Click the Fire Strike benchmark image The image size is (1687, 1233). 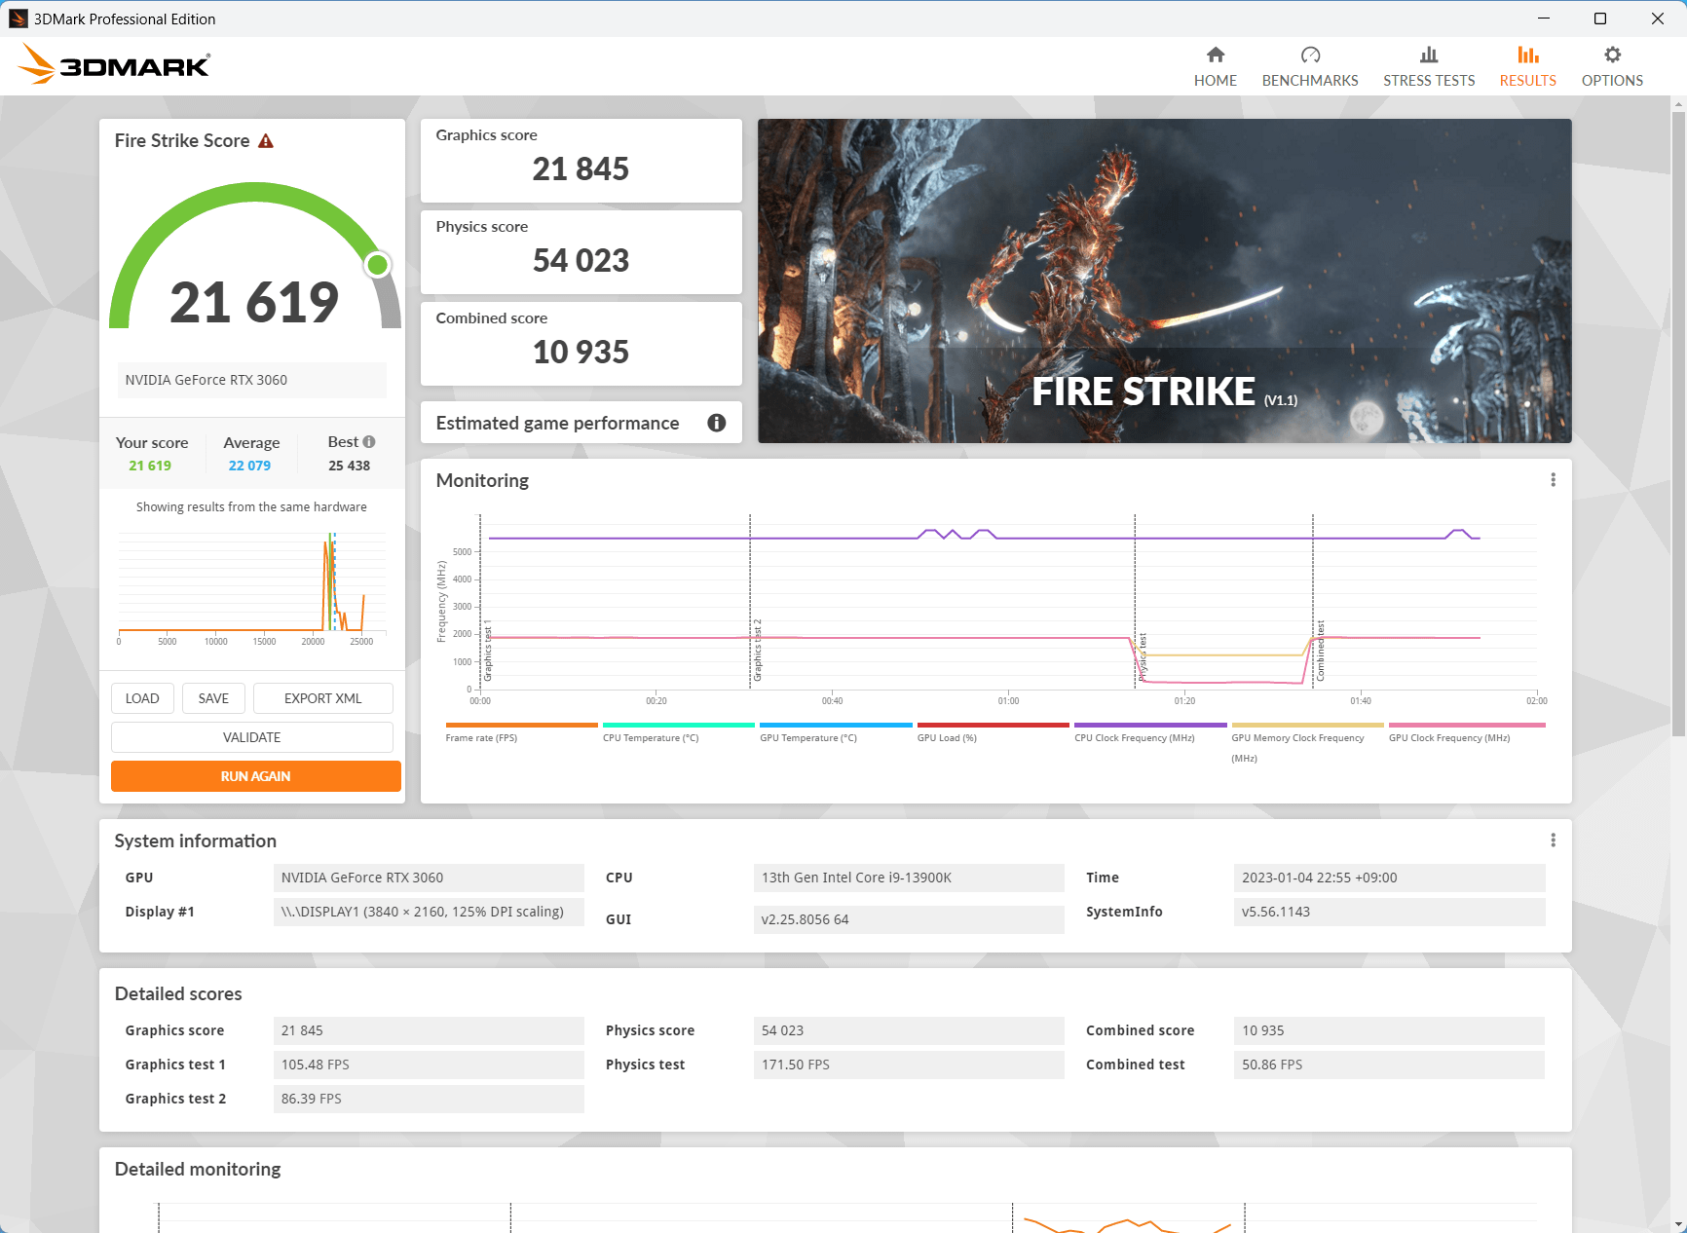[x=1165, y=280]
